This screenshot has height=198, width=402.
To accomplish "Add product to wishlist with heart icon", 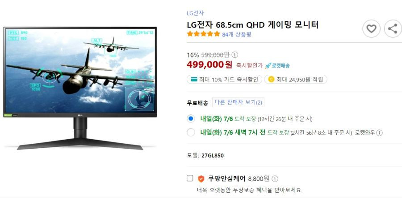I will pos(371,28).
